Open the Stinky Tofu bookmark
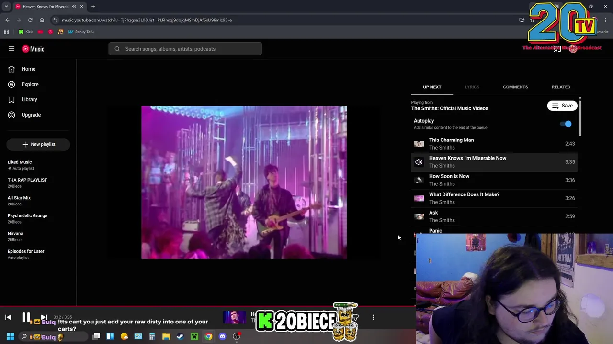Viewport: 613px width, 344px height. 81,32
